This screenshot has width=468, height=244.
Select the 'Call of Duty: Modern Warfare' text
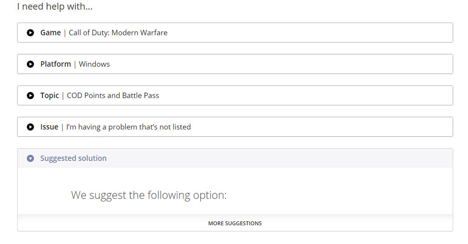coord(118,33)
